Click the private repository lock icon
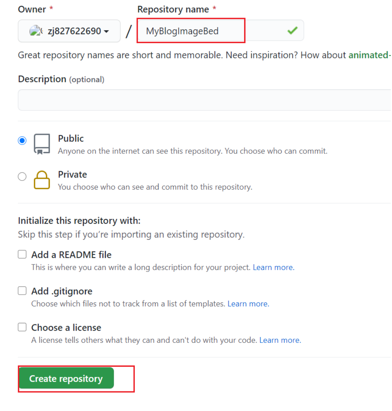 pos(42,180)
